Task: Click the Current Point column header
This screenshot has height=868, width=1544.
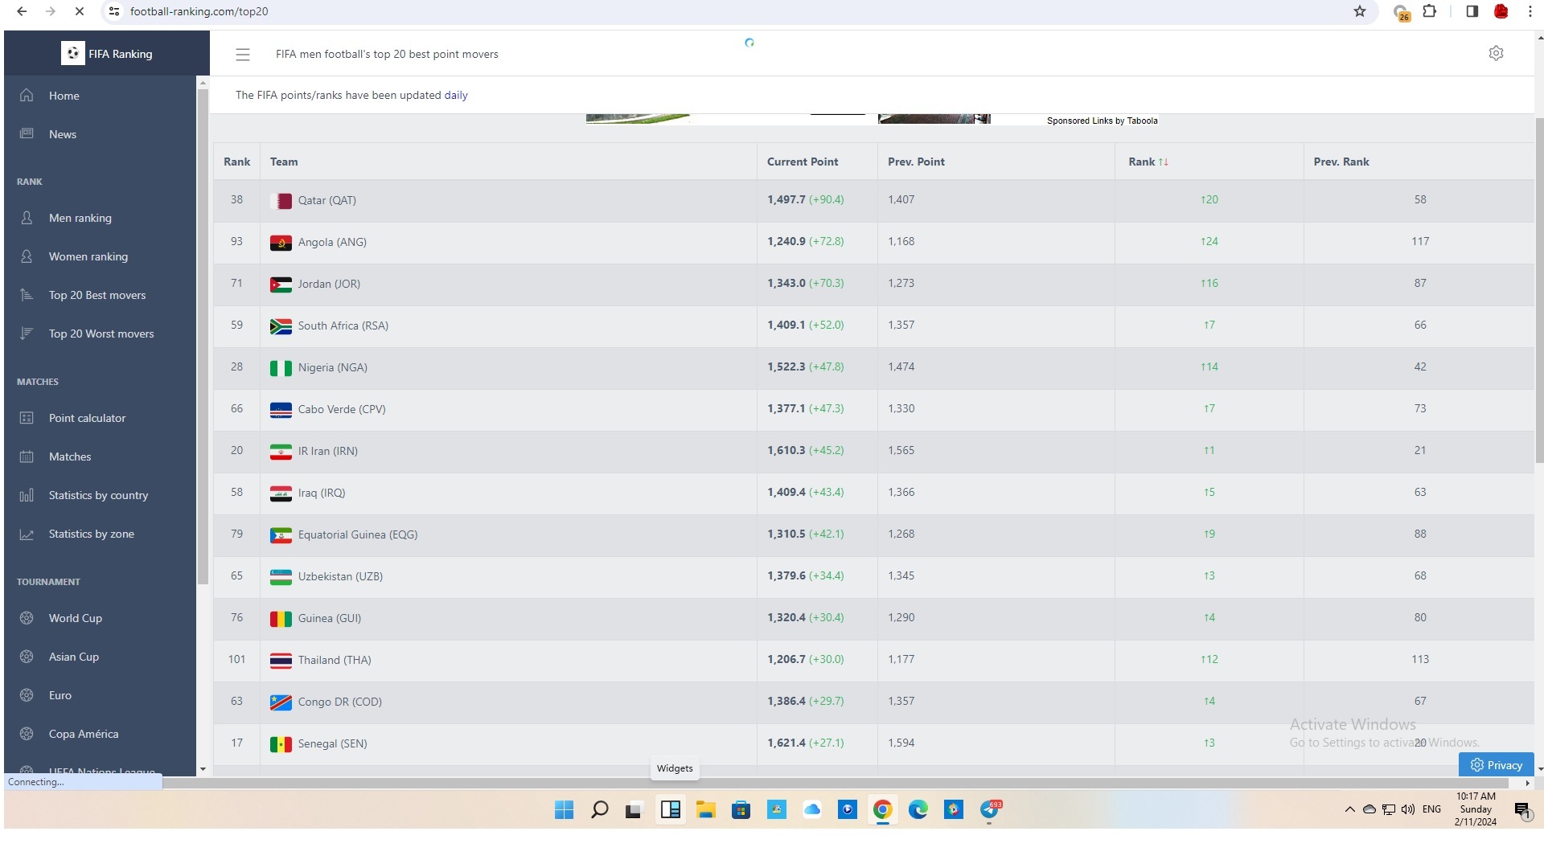Action: [x=802, y=162]
